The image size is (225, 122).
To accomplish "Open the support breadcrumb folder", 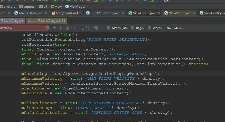I will click(x=27, y=7).
